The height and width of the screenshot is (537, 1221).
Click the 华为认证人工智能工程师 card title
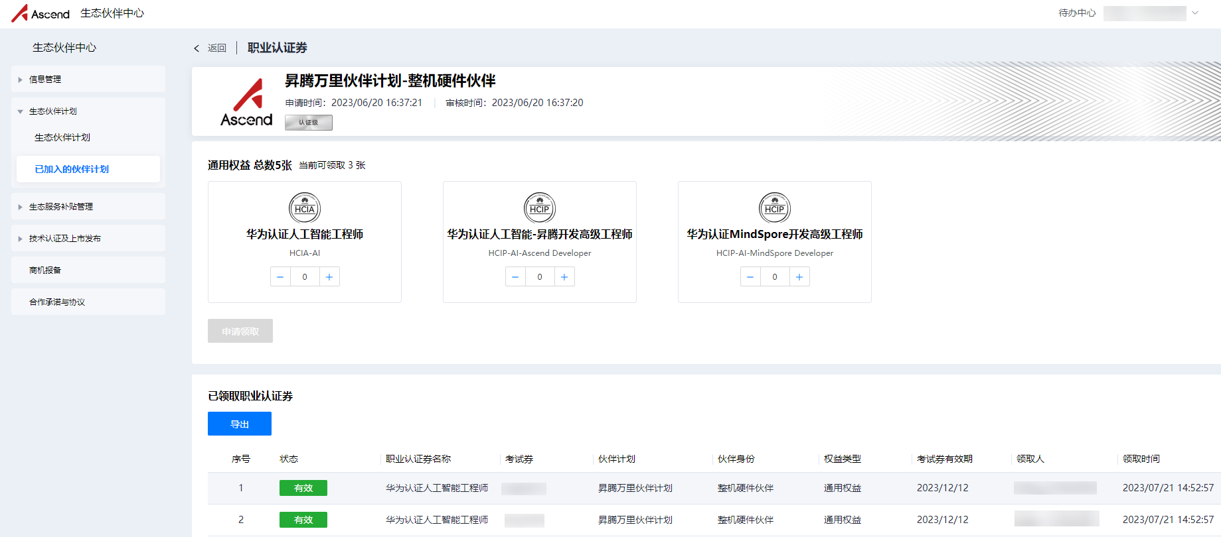point(305,234)
